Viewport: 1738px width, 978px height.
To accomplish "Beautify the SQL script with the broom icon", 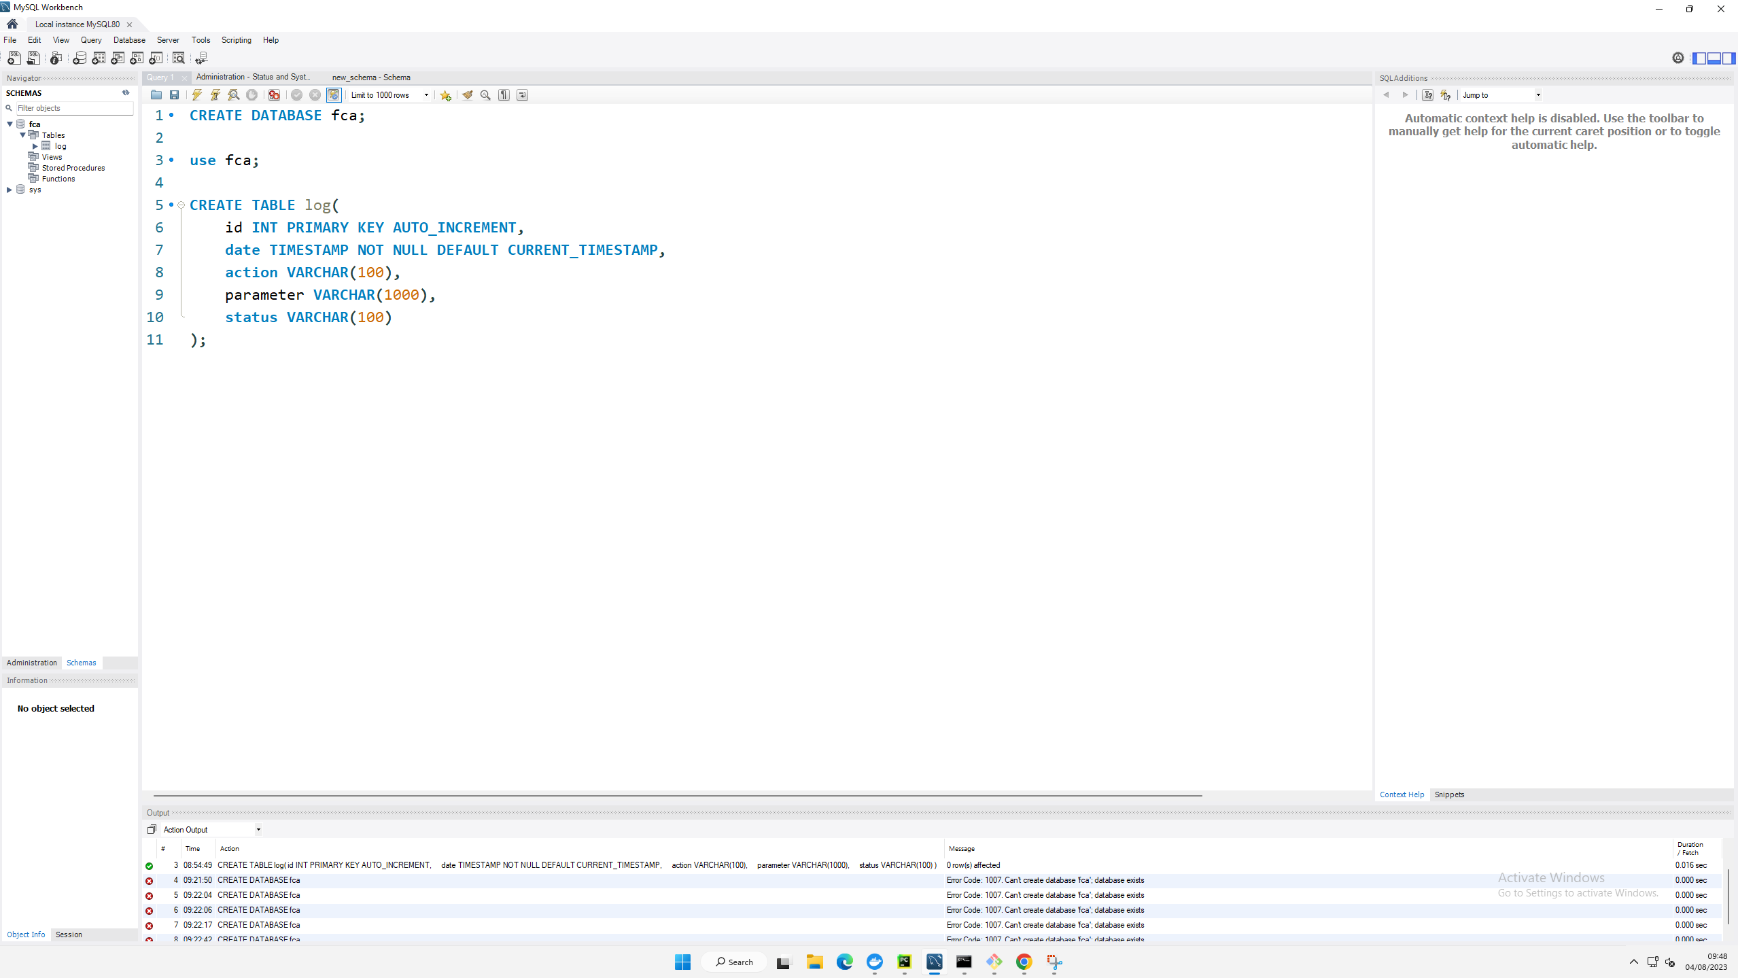I will pos(467,95).
